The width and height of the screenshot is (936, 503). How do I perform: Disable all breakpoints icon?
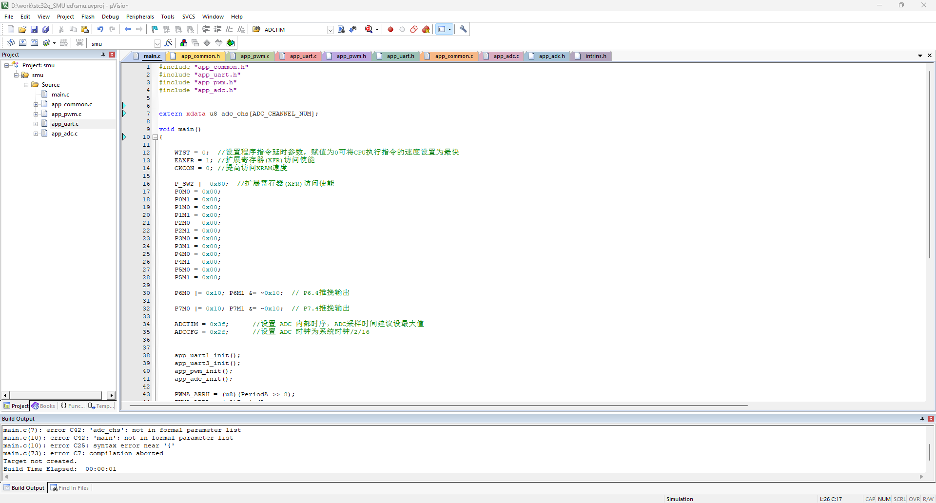tap(414, 29)
